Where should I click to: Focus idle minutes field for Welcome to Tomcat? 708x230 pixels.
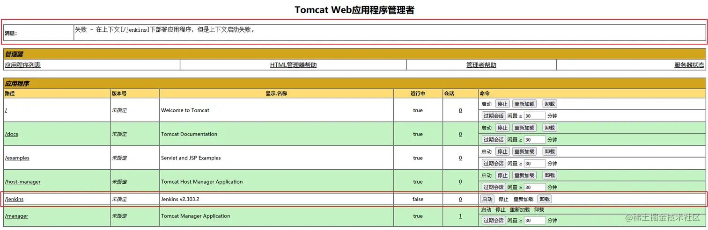pos(535,115)
